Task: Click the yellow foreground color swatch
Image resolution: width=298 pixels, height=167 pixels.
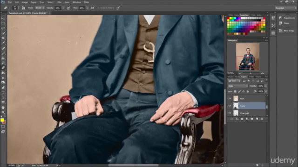Action: (2, 120)
